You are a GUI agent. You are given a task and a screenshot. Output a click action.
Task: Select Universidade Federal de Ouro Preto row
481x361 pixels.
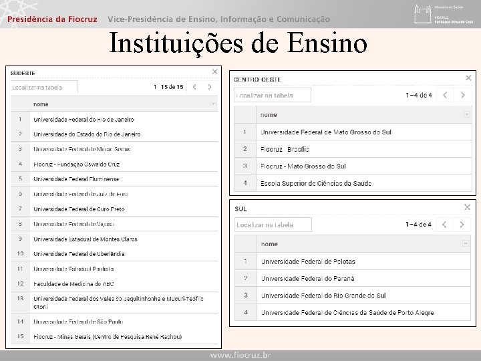(114, 209)
